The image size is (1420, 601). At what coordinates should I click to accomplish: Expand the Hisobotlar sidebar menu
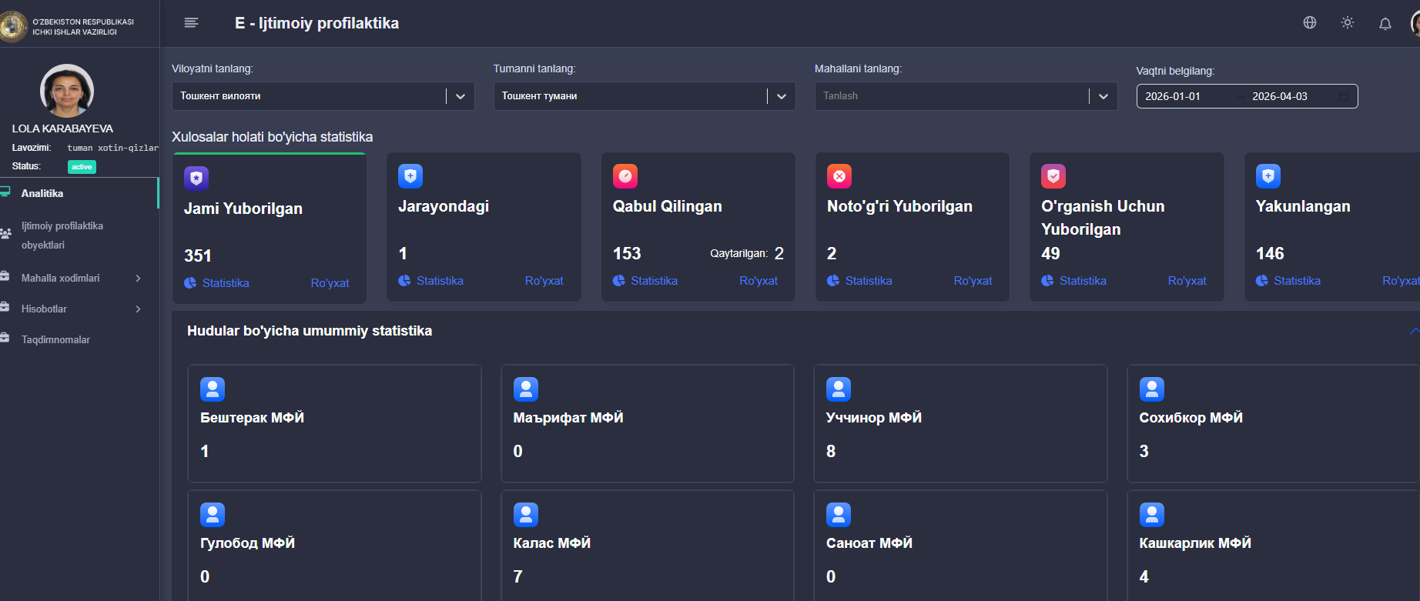tap(79, 309)
